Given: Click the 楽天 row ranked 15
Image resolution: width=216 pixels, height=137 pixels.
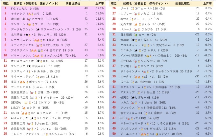Looking at the screenshot, I should (x=54, y=82).
